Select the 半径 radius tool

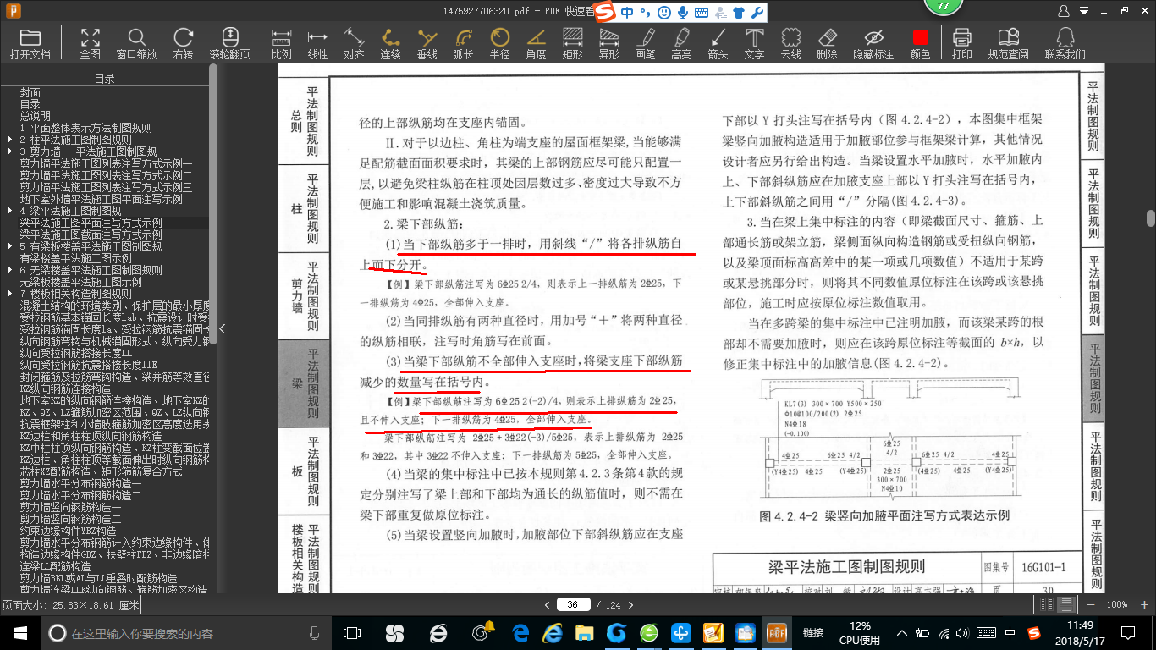499,43
